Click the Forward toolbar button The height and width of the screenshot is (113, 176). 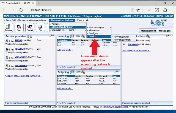[30, 27]
